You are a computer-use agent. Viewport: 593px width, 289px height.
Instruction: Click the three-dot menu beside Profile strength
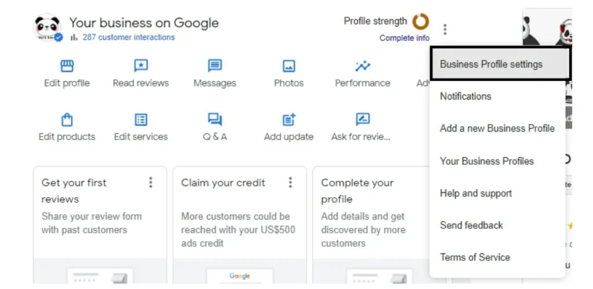(445, 29)
